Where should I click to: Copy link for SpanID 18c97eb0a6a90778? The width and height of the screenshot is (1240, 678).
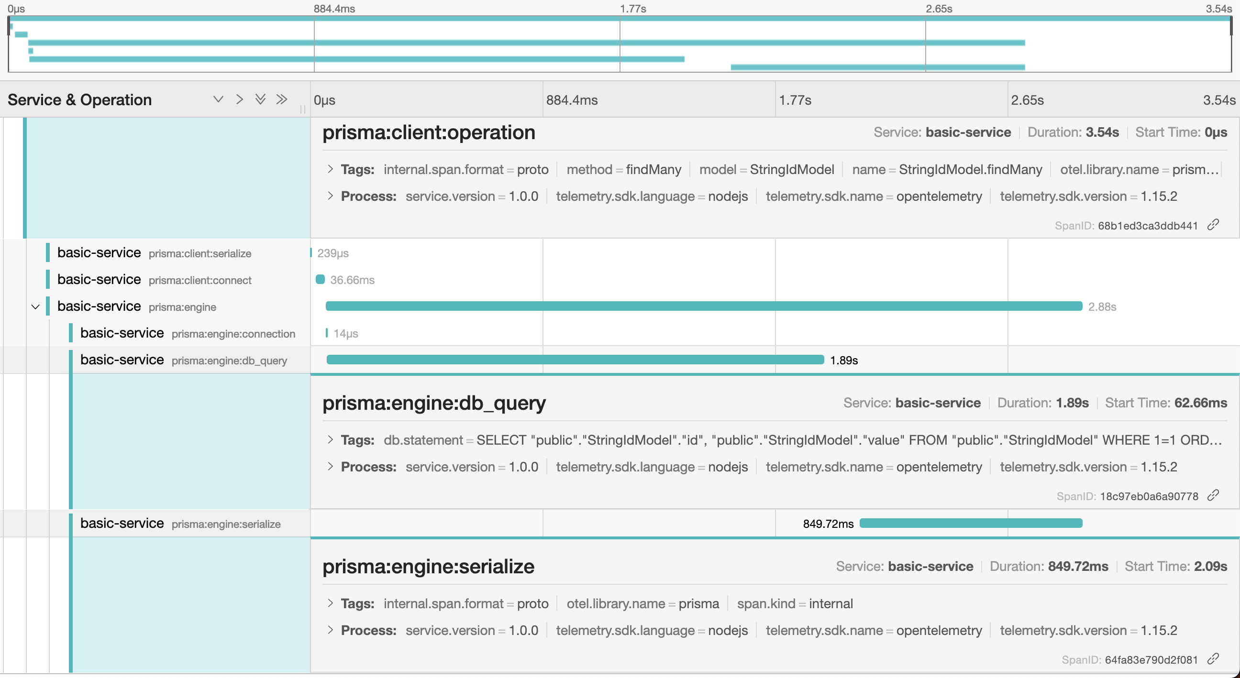pyautogui.click(x=1214, y=496)
